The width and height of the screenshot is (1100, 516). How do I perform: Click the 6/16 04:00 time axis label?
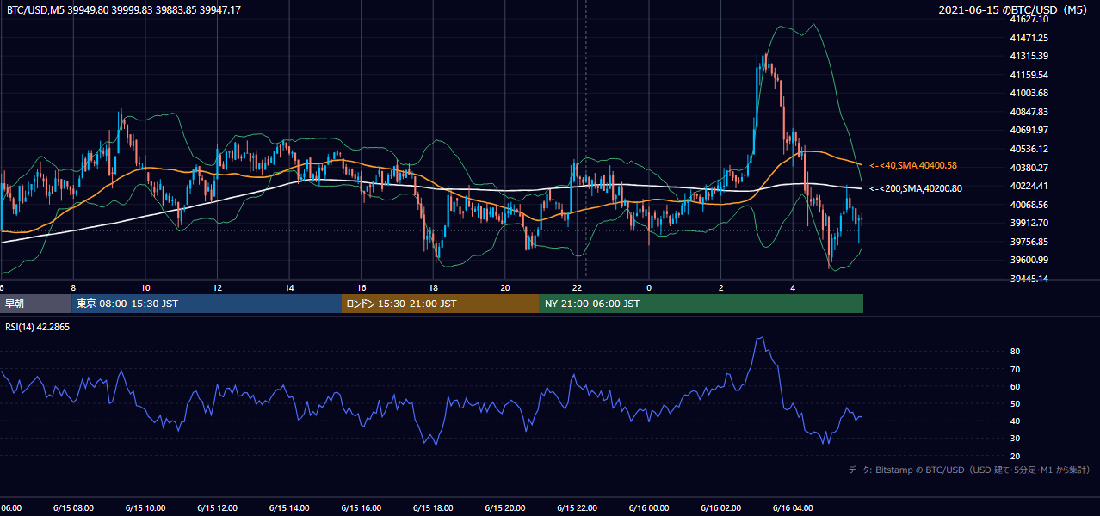(793, 507)
